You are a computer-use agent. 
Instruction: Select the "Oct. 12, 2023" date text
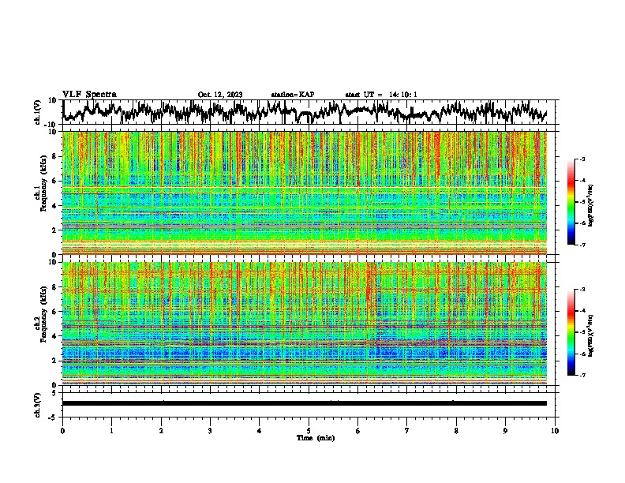pos(220,95)
